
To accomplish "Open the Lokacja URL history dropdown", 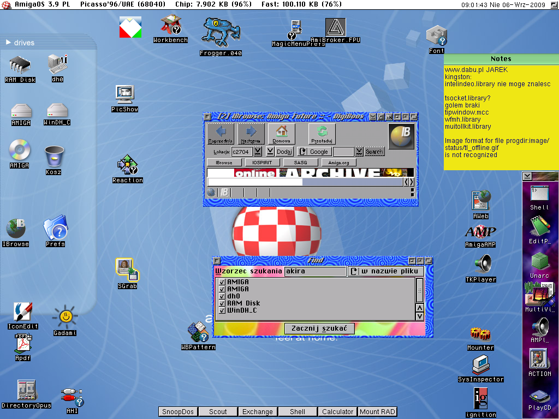I will click(258, 152).
